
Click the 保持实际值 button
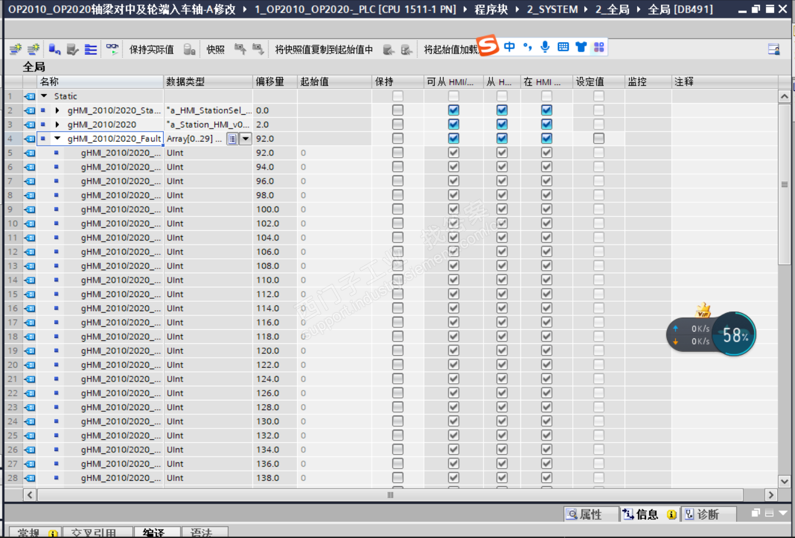click(x=152, y=49)
